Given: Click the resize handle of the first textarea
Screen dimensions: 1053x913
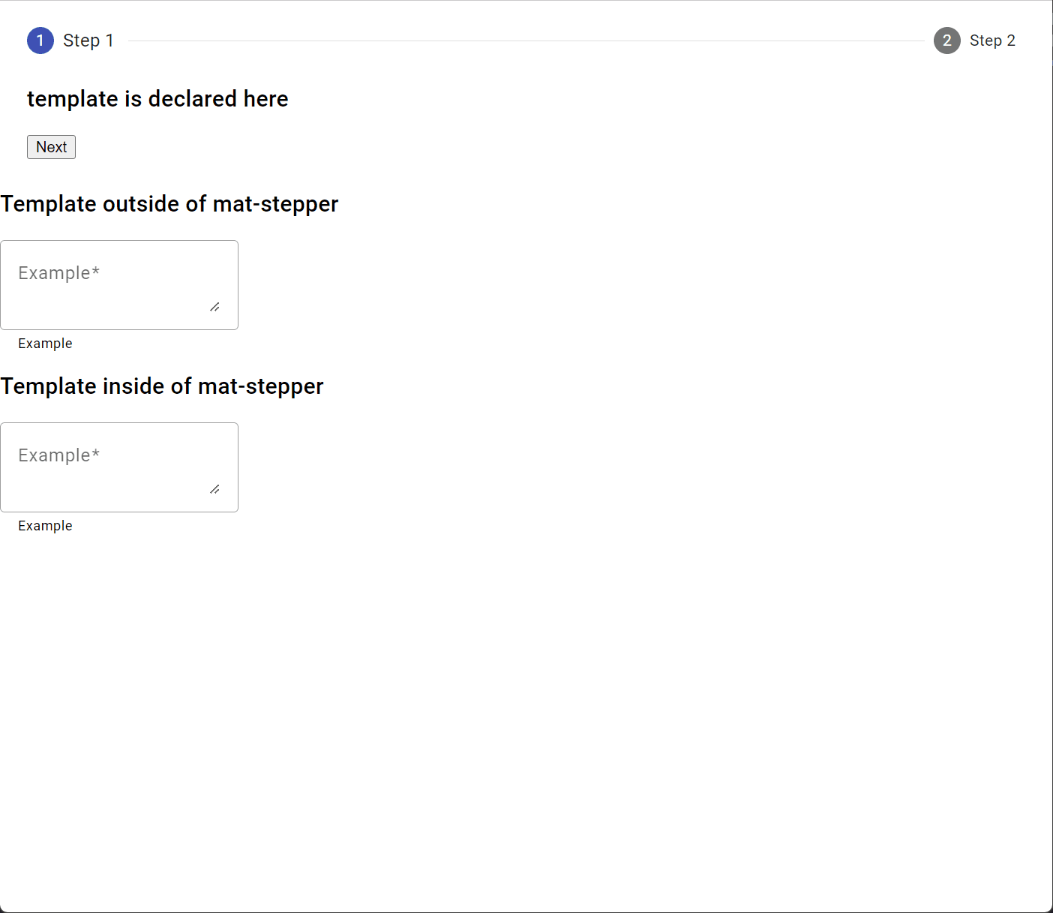Looking at the screenshot, I should pyautogui.click(x=216, y=306).
